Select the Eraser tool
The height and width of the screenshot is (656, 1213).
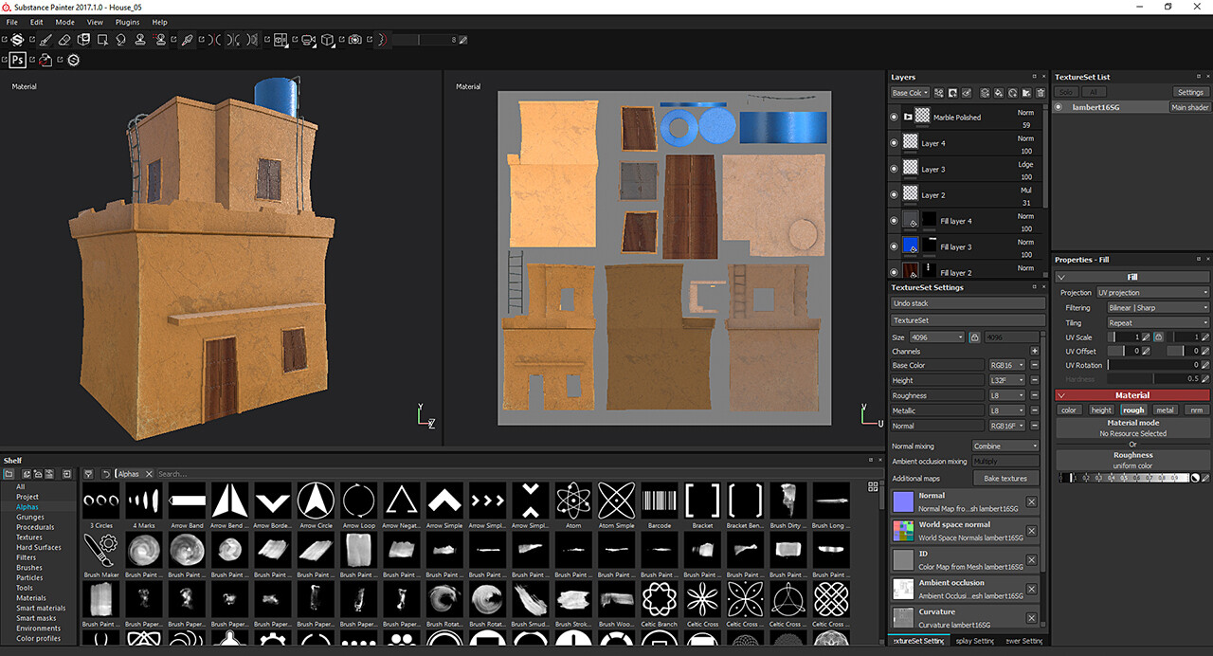pyautogui.click(x=64, y=40)
